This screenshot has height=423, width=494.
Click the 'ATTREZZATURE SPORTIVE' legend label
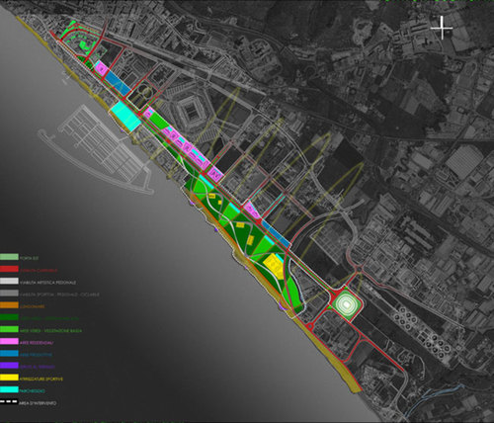(x=41, y=380)
